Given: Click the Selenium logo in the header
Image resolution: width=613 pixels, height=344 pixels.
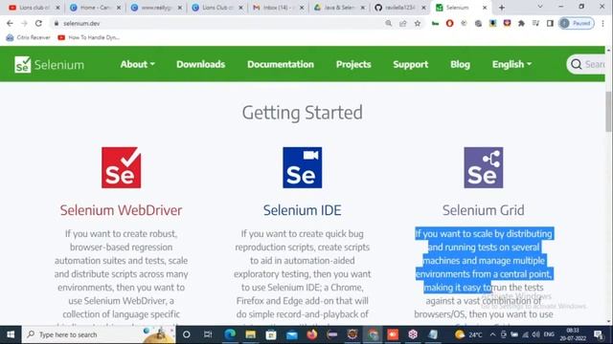Looking at the screenshot, I should (49, 64).
